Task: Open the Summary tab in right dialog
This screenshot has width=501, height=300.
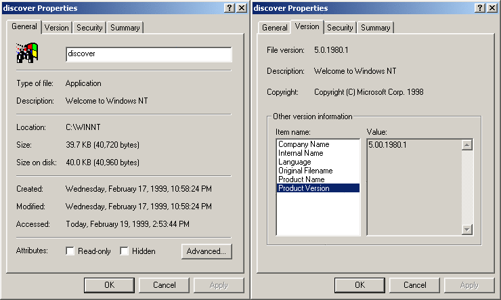Action: tap(376, 28)
